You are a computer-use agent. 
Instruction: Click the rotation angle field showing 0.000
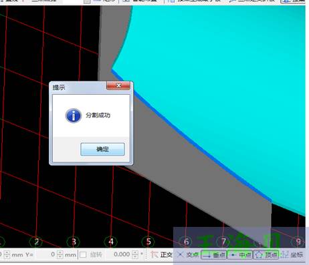point(121,254)
